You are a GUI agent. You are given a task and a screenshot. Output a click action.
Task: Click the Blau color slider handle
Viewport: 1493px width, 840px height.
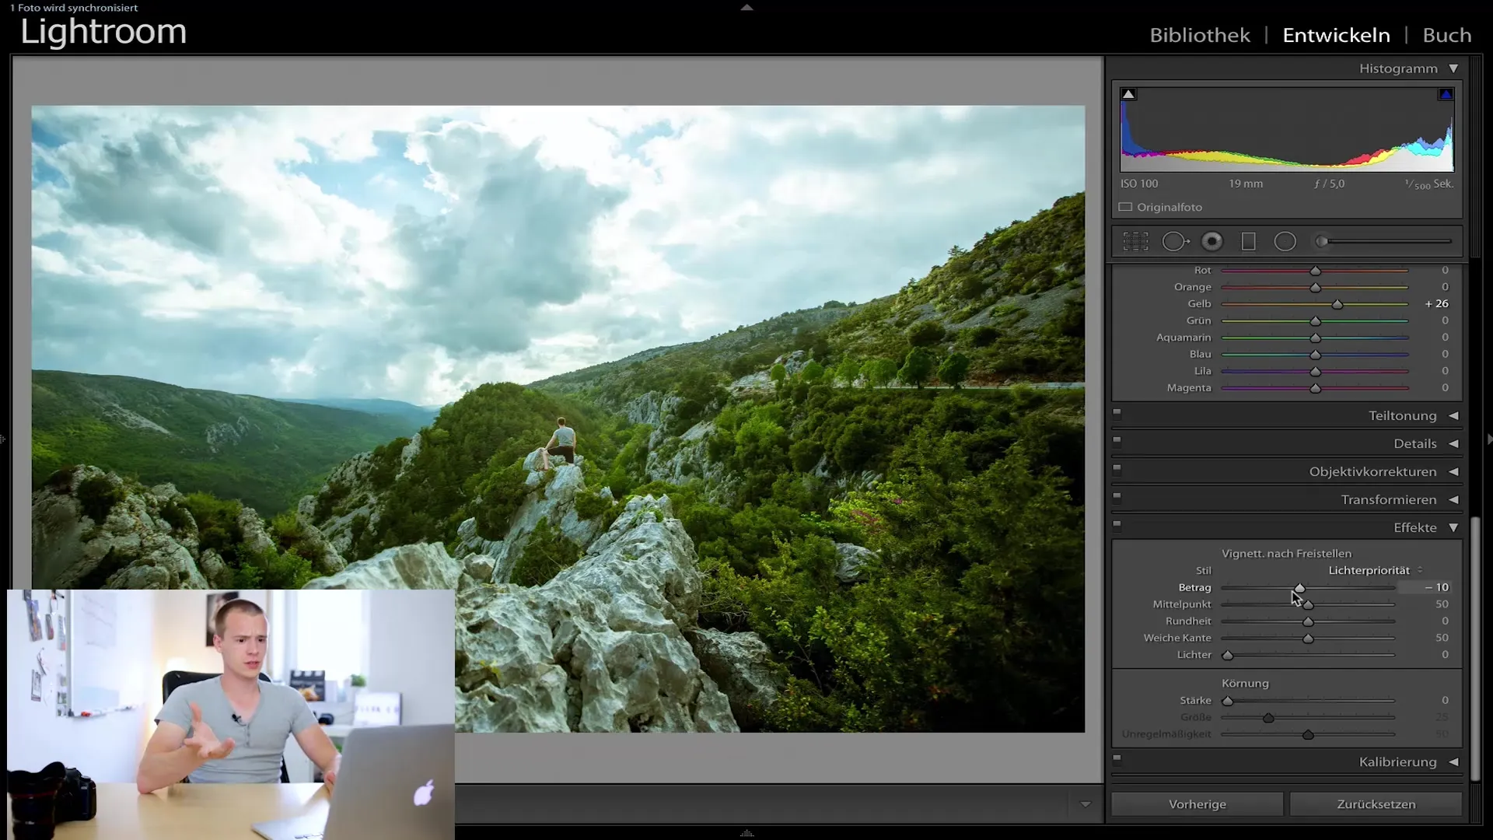point(1315,355)
